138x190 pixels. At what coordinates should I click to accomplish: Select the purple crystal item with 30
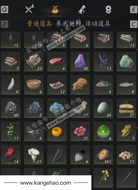click(x=80, y=61)
